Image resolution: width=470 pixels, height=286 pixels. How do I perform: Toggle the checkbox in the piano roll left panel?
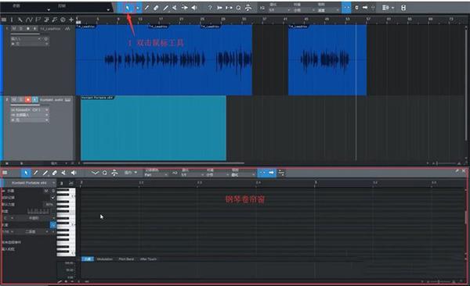(53, 198)
